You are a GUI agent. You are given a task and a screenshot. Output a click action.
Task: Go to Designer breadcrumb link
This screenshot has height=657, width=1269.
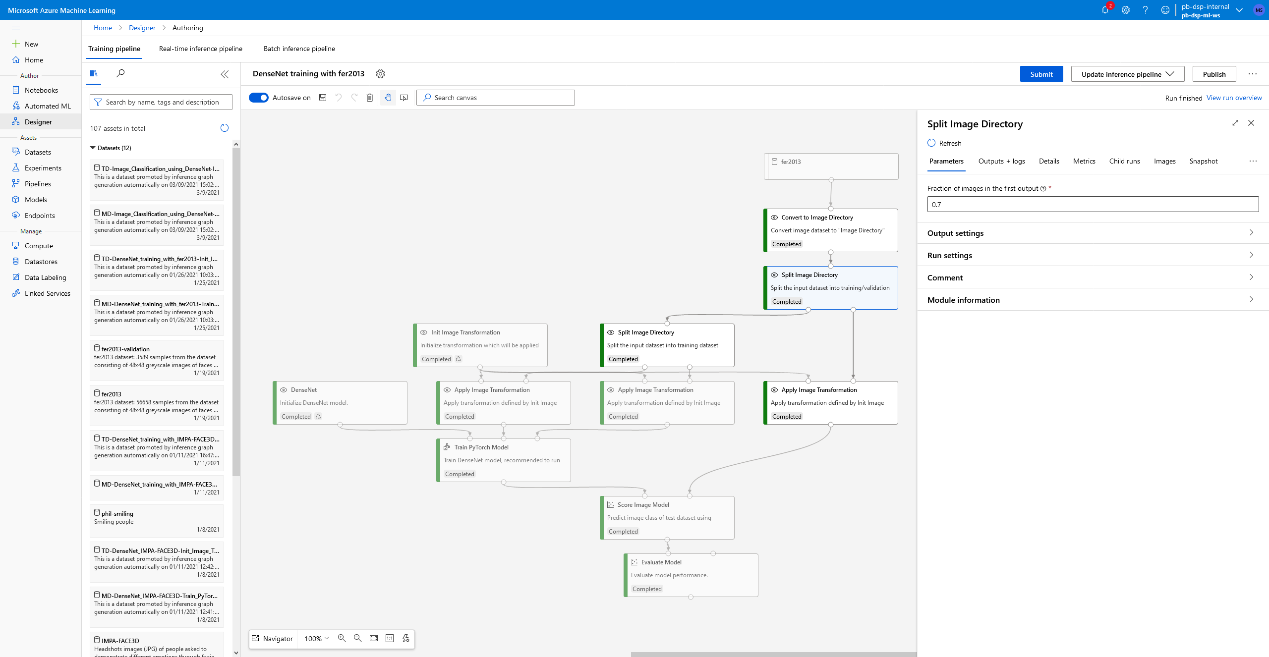(x=142, y=28)
